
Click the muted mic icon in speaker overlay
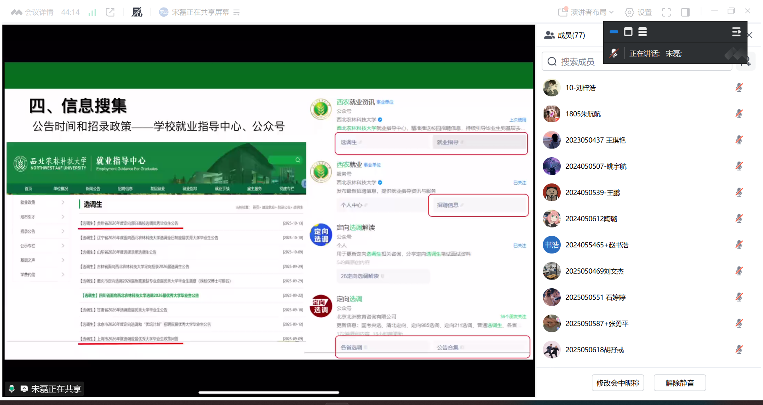[x=614, y=53]
